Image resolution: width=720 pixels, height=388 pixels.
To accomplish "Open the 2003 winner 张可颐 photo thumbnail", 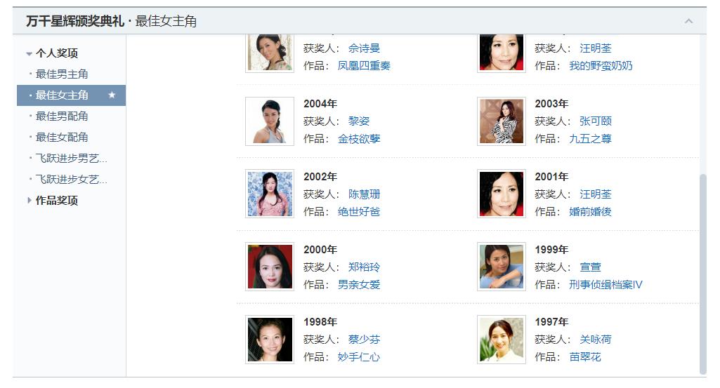I will coord(502,121).
